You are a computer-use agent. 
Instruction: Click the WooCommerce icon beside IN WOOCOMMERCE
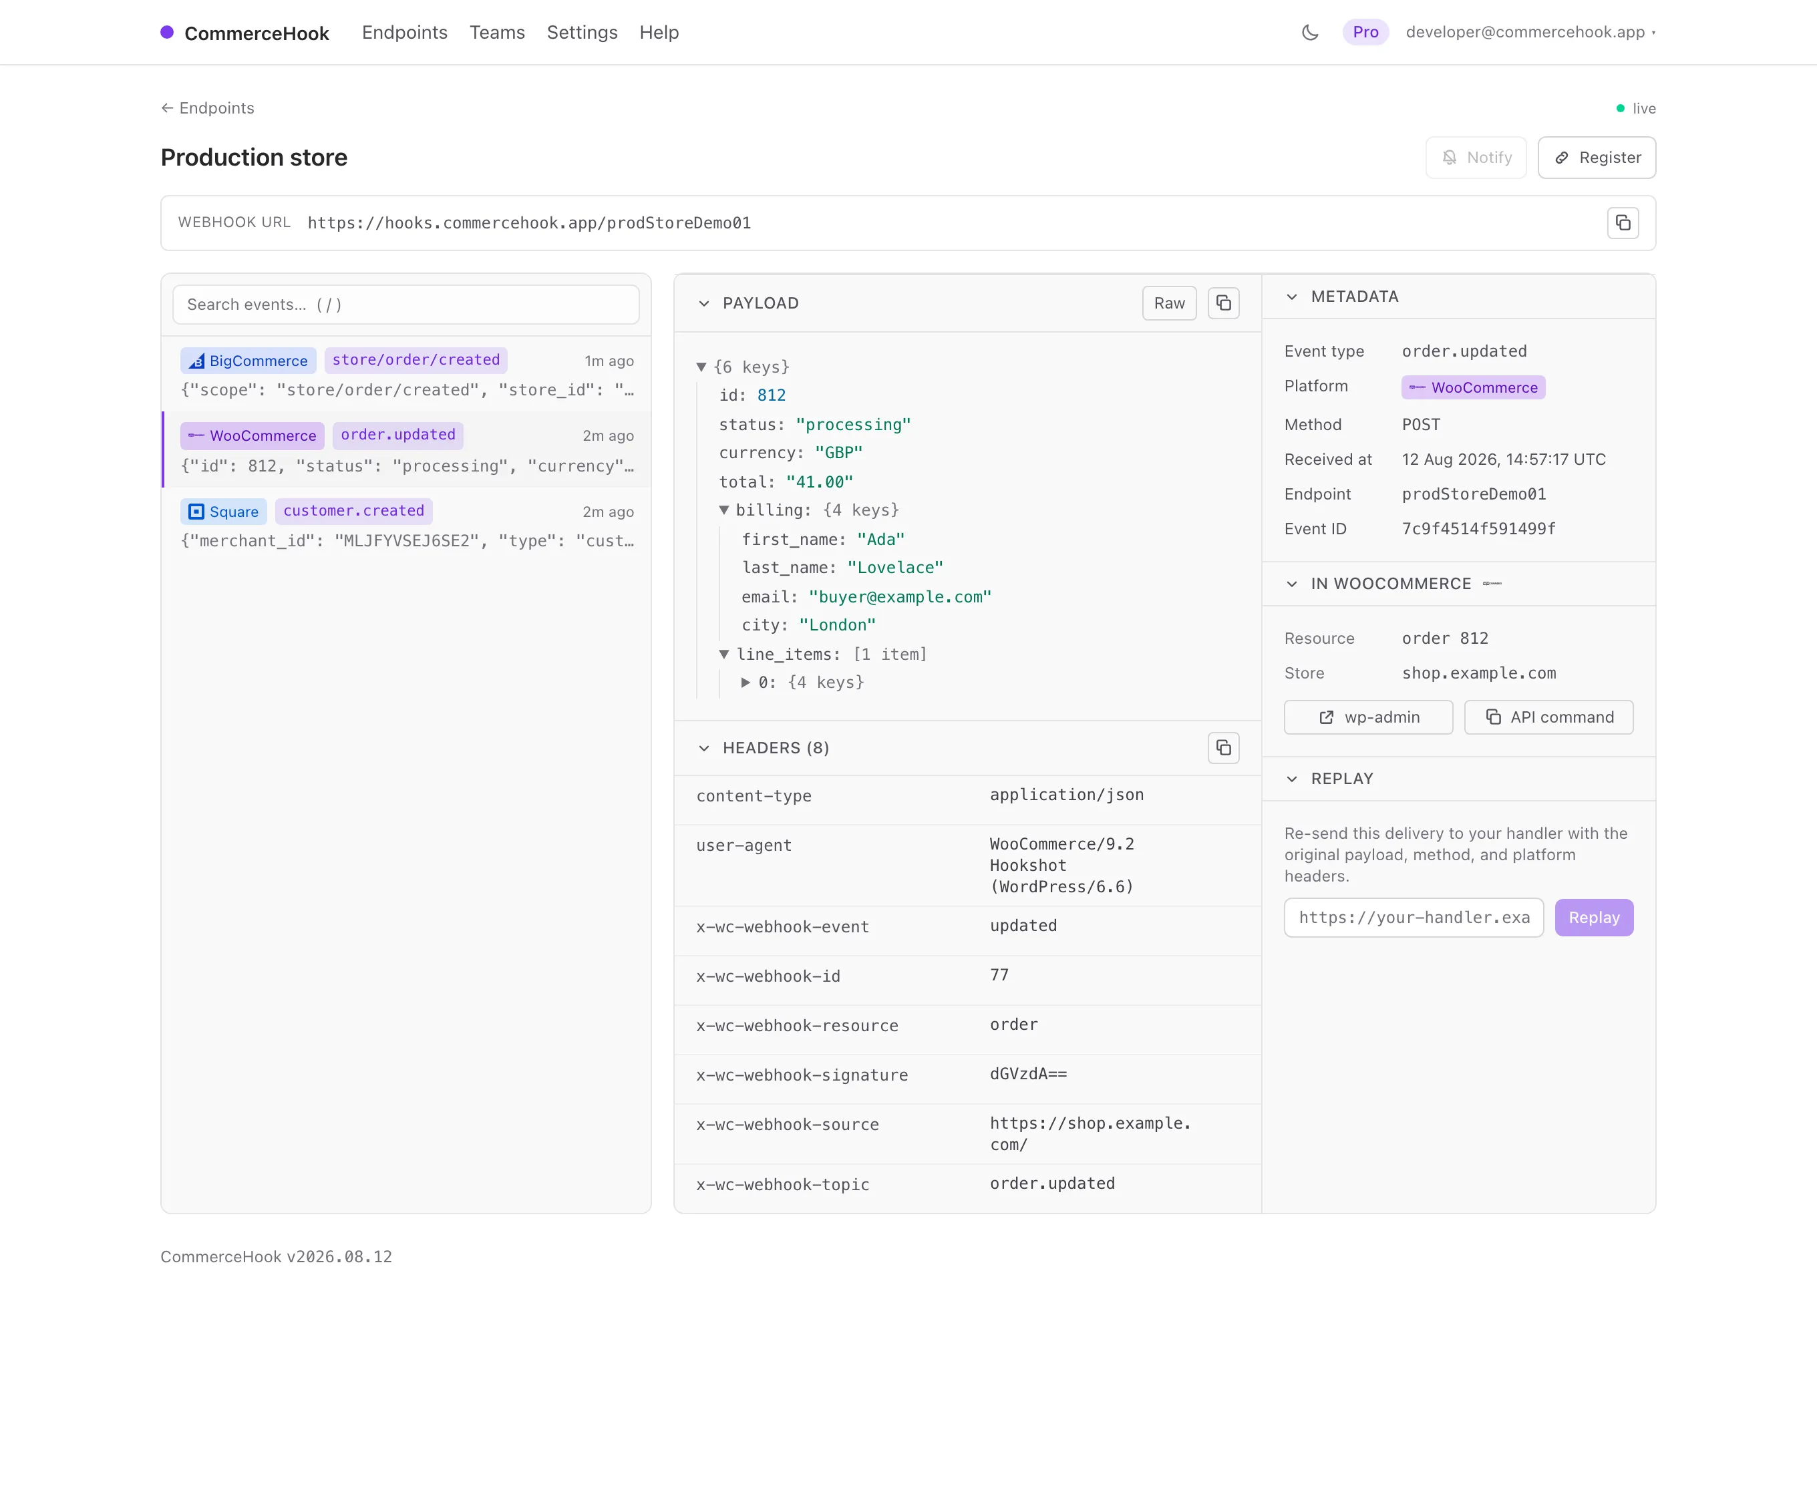point(1492,584)
